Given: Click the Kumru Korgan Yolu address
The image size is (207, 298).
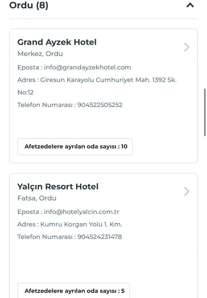Looking at the screenshot, I should tap(81, 224).
